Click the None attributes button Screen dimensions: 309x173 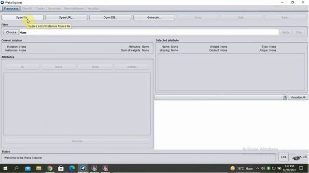click(x=59, y=67)
